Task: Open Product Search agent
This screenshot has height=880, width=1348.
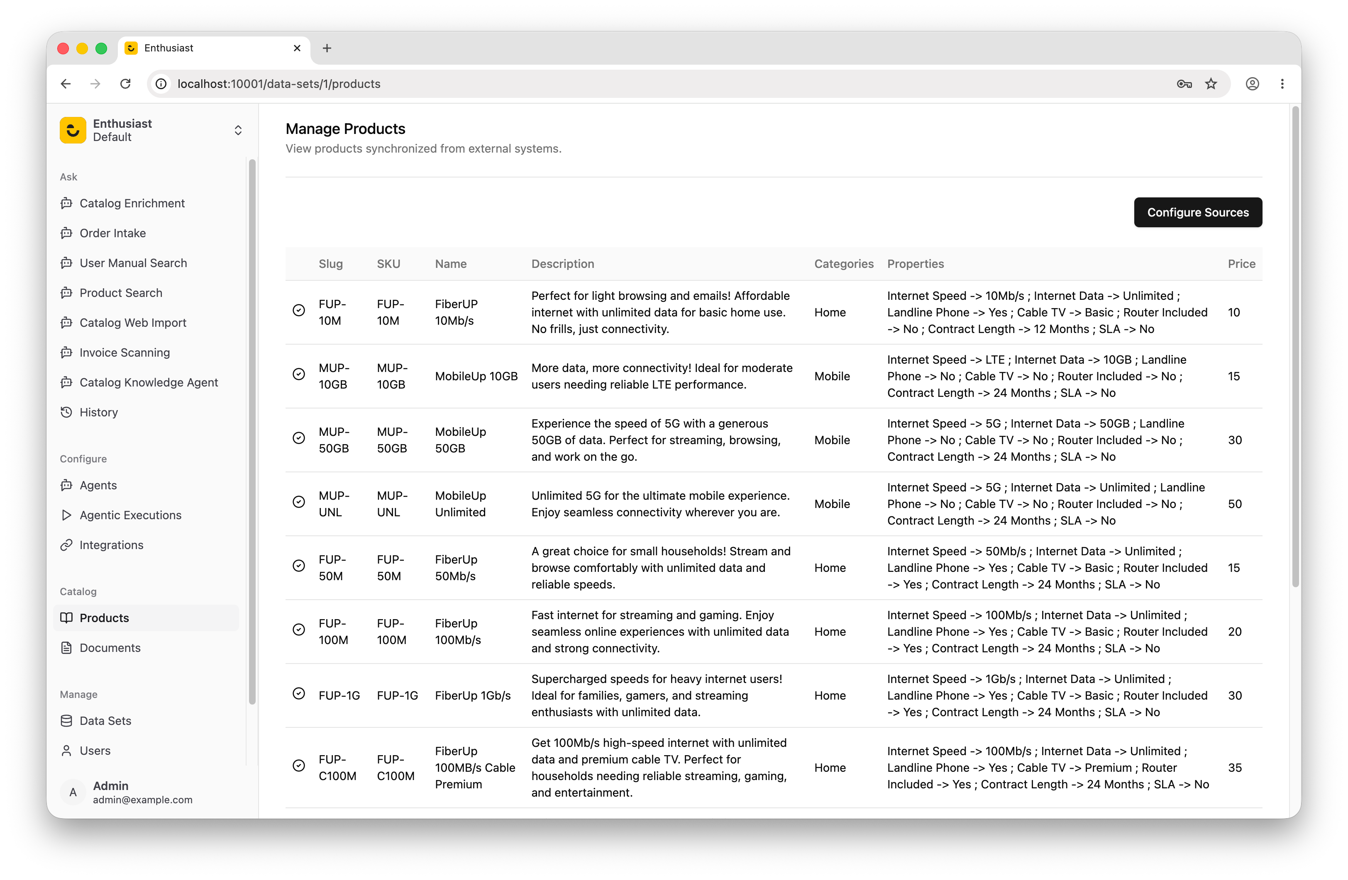Action: pyautogui.click(x=121, y=293)
